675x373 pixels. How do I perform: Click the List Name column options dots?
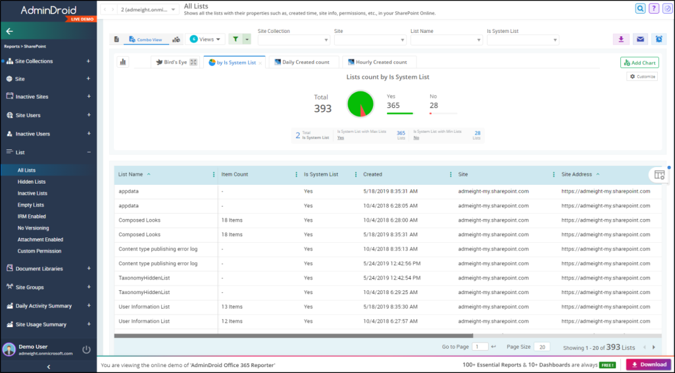tap(214, 175)
